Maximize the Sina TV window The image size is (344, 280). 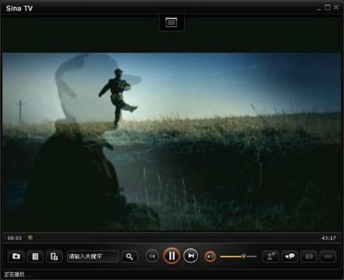(327, 8)
